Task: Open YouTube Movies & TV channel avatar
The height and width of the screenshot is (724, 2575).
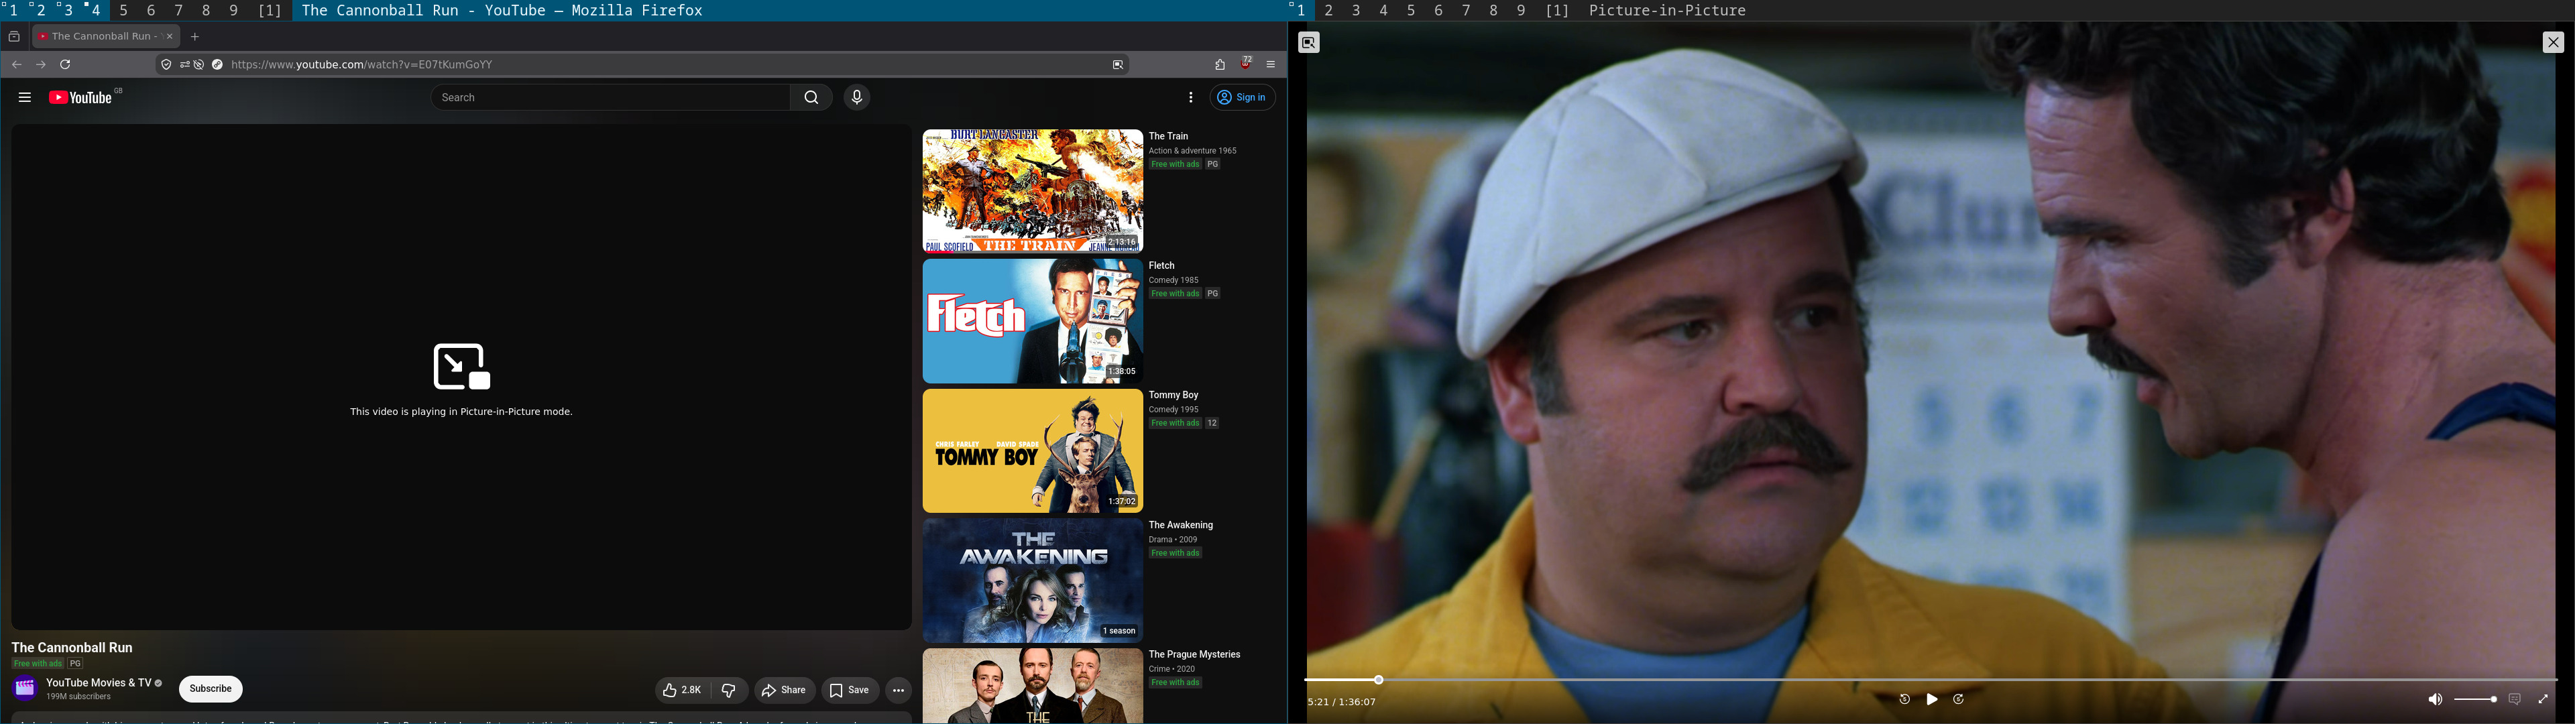Action: (25, 688)
